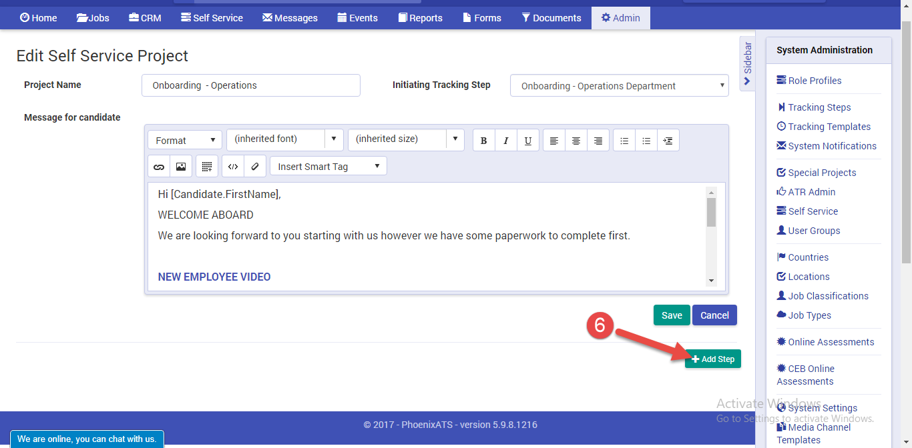Go to Tracking Templates
912x448 pixels.
point(824,127)
